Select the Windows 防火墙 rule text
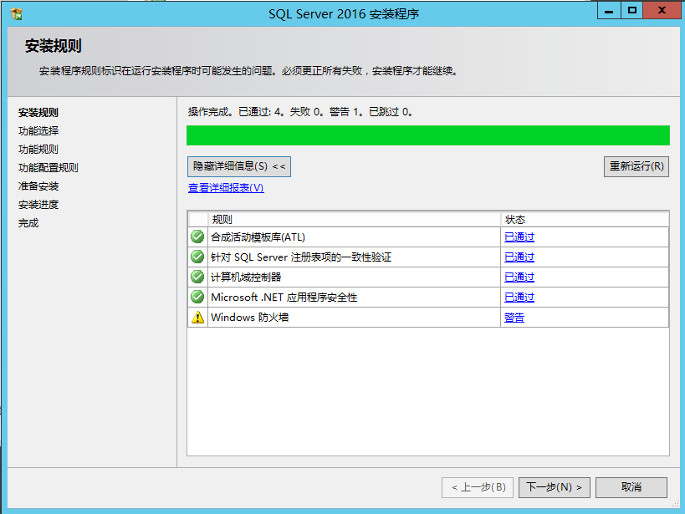 tap(249, 318)
